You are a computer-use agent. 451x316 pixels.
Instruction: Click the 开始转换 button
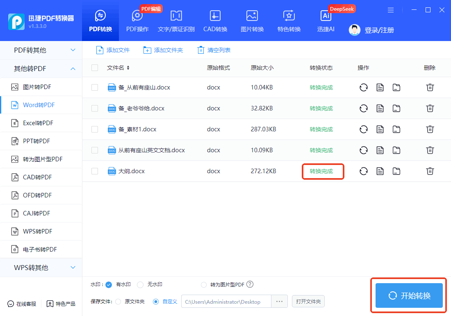point(408,295)
